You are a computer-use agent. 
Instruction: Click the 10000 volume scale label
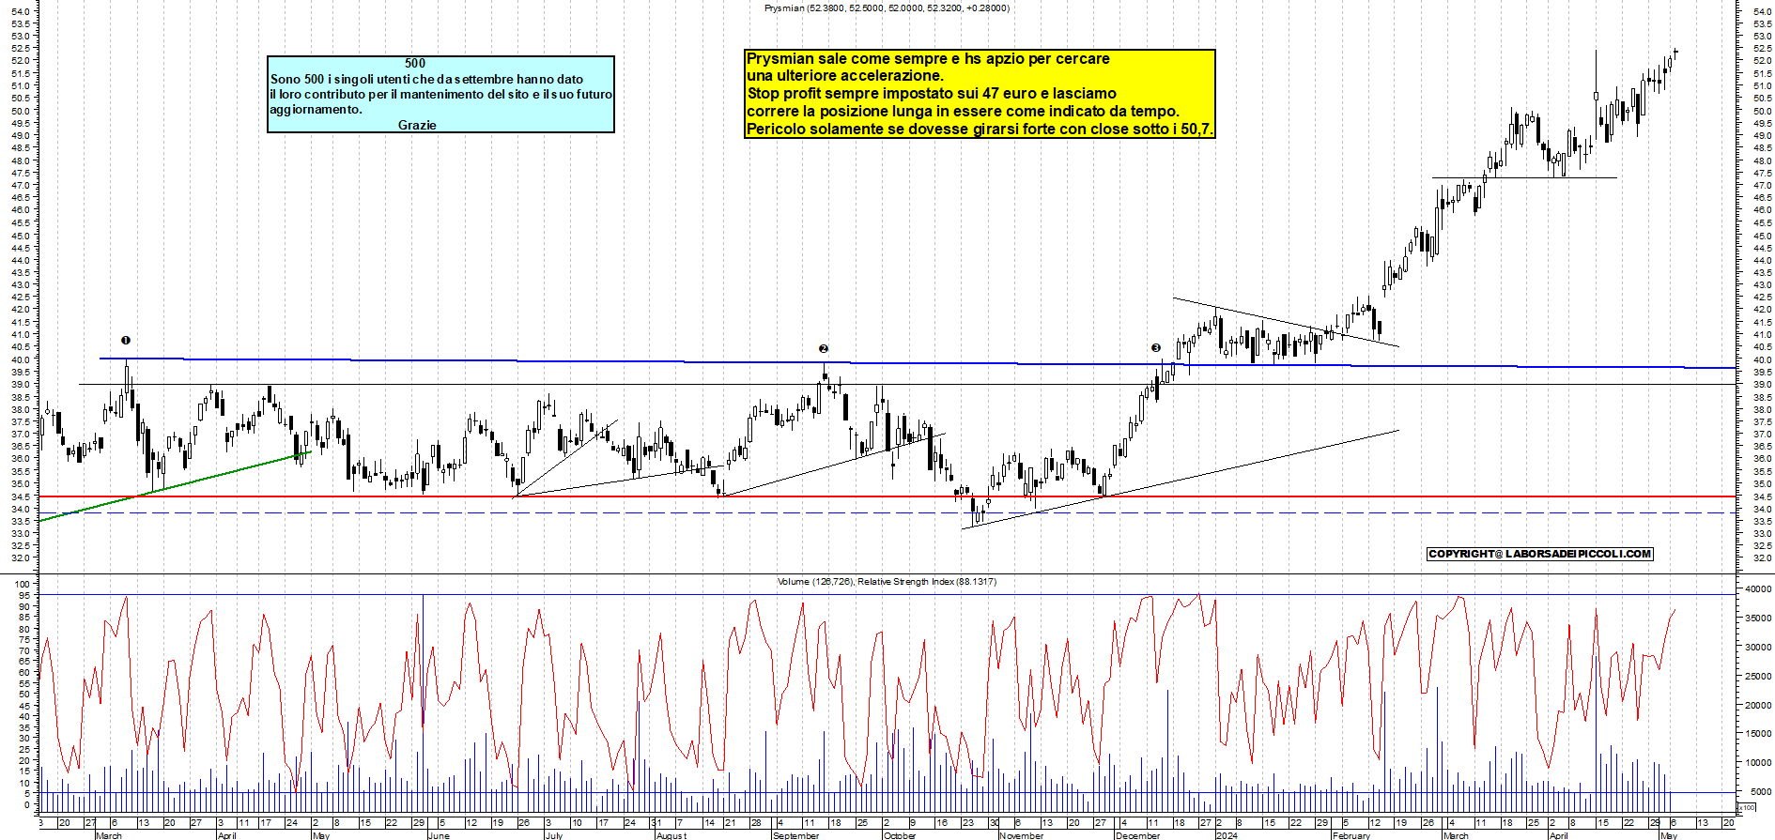pos(1758,763)
